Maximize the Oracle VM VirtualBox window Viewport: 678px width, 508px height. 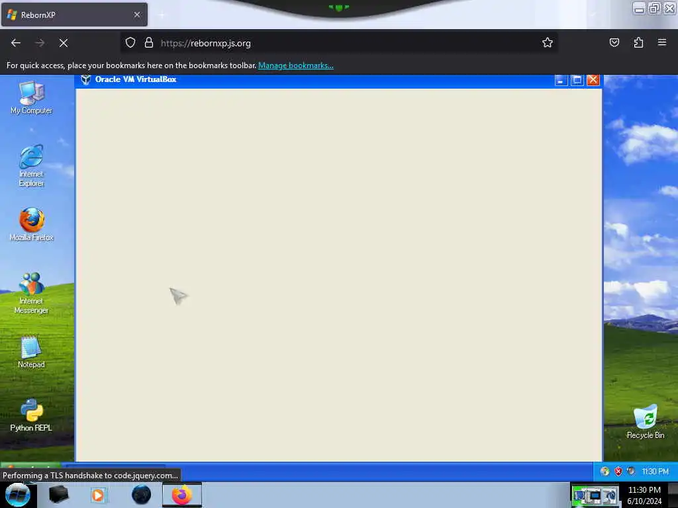[x=577, y=80]
